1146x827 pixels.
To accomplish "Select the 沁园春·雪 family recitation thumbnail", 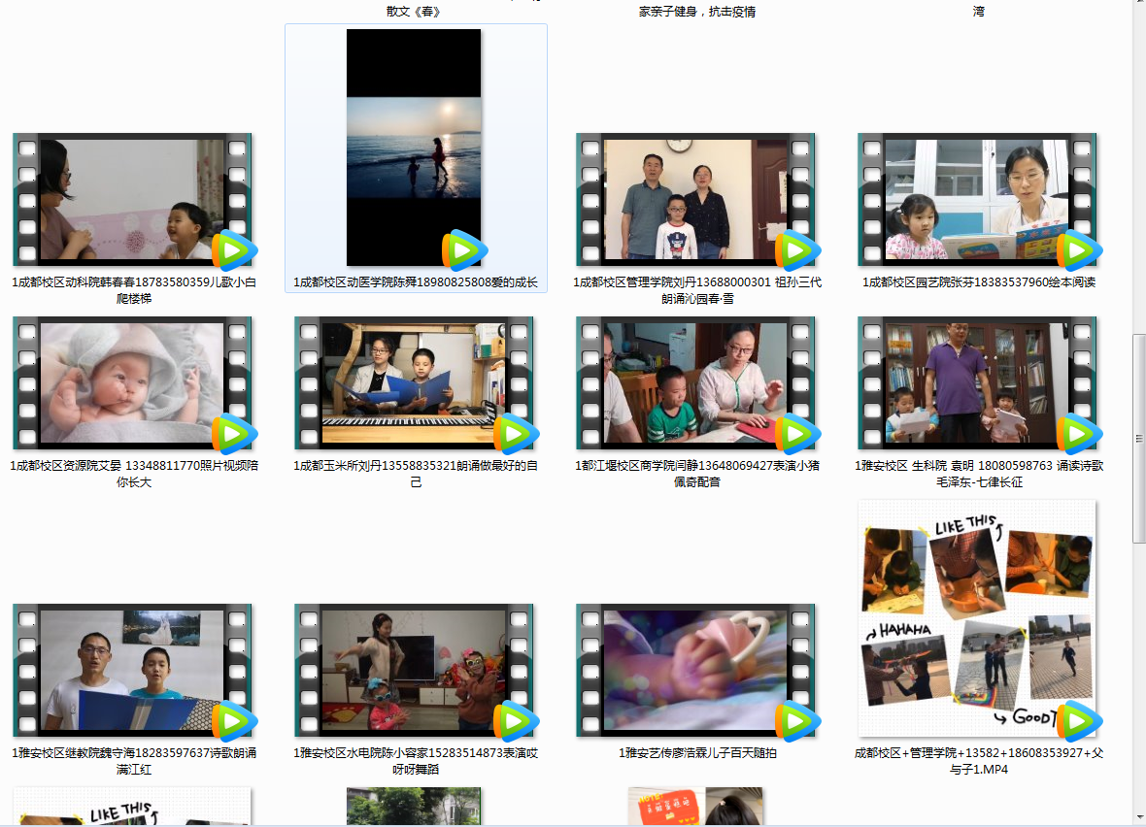I will pyautogui.click(x=695, y=199).
